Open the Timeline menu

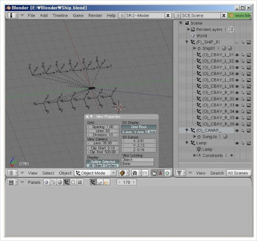pos(60,15)
